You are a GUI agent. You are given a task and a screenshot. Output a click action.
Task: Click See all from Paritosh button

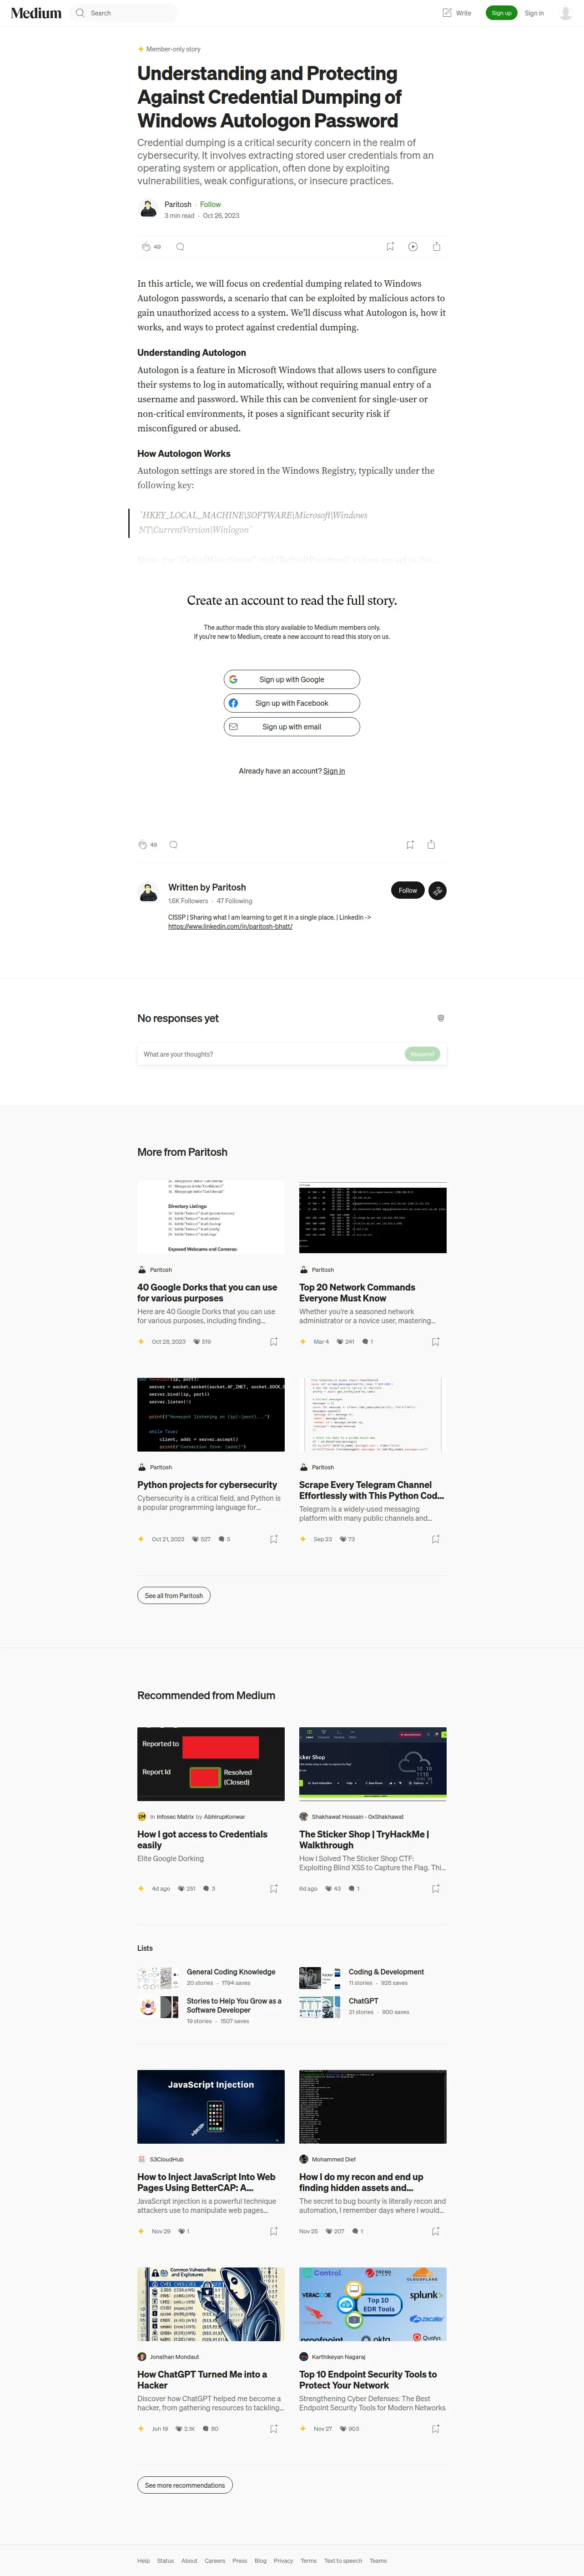pos(174,1595)
